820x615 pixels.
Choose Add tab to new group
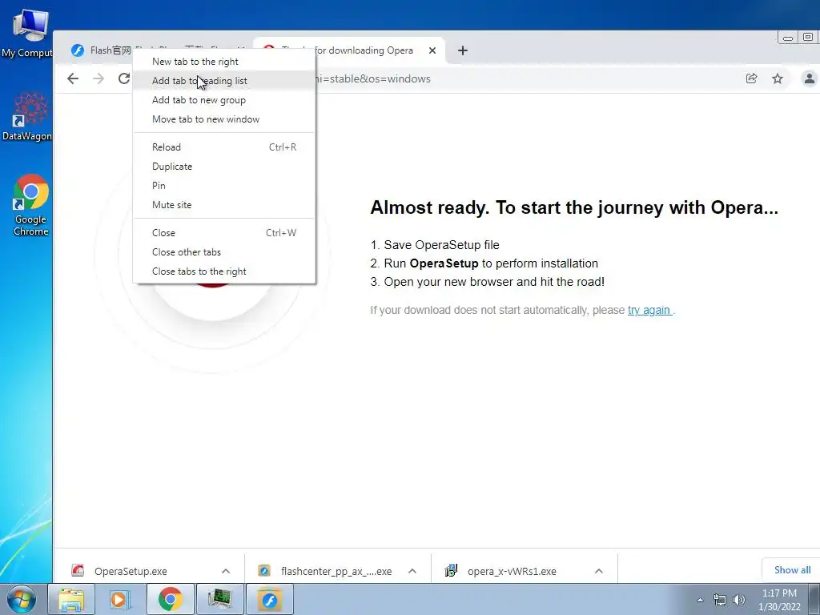coord(224,100)
